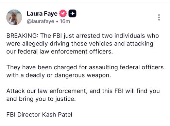The image size is (170, 126).
Task: Click the black plus subscriber badge
Action: [72, 14]
